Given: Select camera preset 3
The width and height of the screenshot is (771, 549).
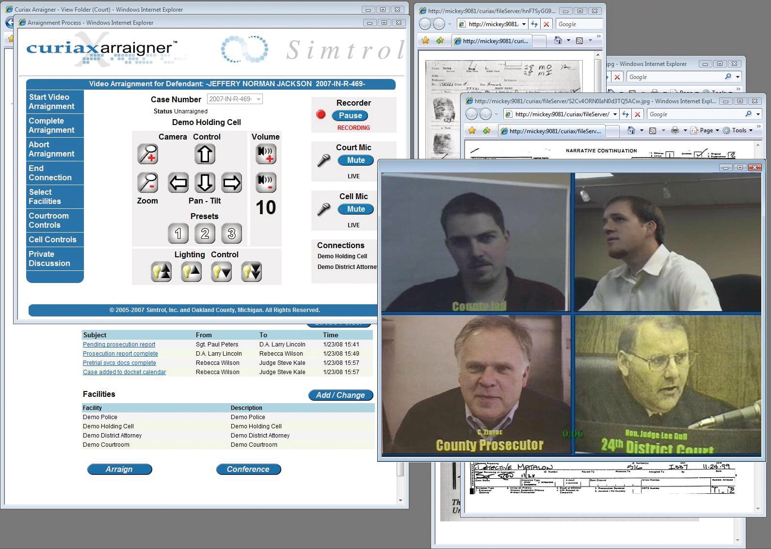Looking at the screenshot, I should coord(231,234).
